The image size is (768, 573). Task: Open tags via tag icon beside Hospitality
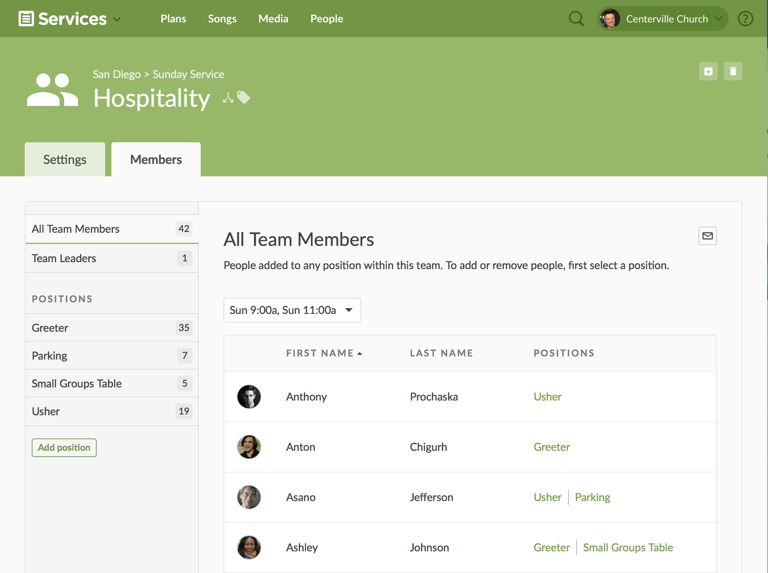click(x=244, y=97)
